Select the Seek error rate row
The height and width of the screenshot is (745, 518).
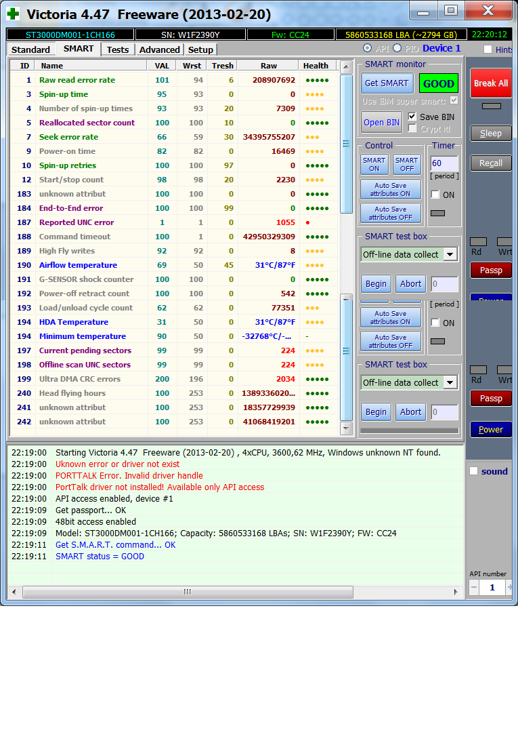[174, 137]
